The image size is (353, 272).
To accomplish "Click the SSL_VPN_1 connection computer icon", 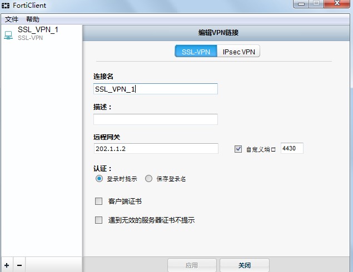I will click(x=8, y=36).
